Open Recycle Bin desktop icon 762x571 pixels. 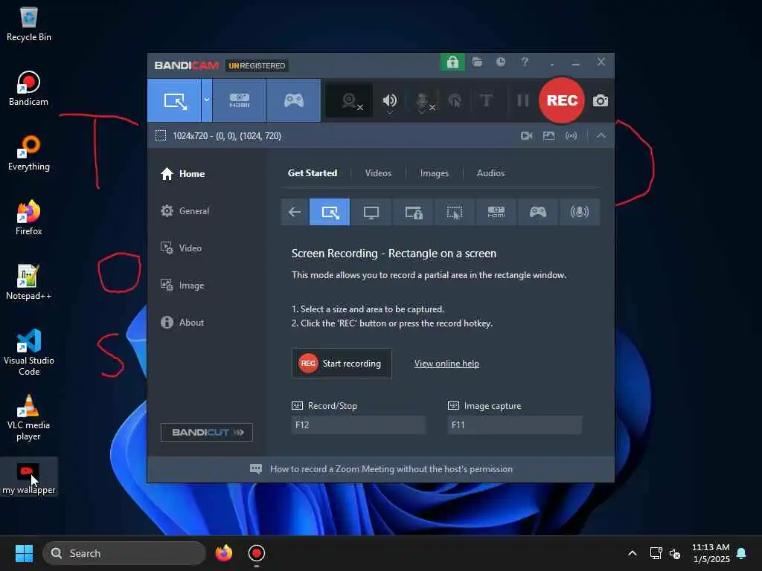29,25
